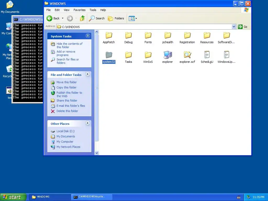Select the explorer.scf file icon
This screenshot has height=201, width=268.
click(x=187, y=55)
